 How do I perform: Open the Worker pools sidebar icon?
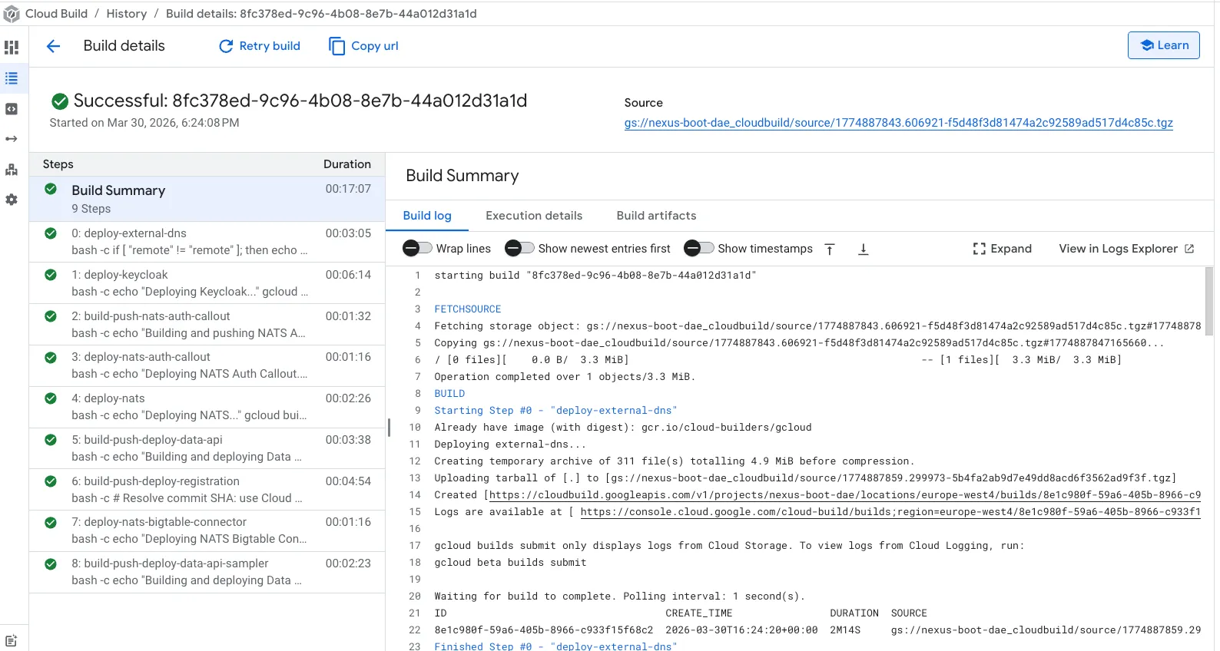(12, 170)
